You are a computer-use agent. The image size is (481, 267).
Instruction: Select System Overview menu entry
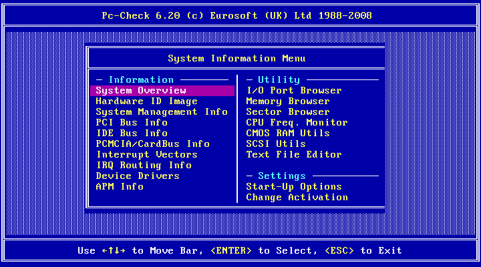[x=162, y=90]
